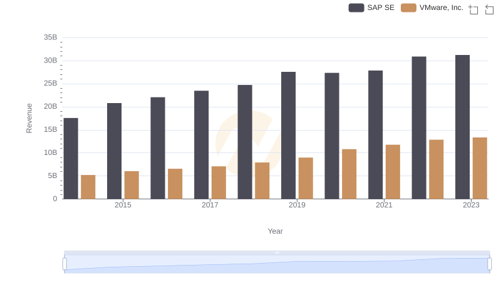
Task: Click the 15B y-axis label
Action: point(51,130)
